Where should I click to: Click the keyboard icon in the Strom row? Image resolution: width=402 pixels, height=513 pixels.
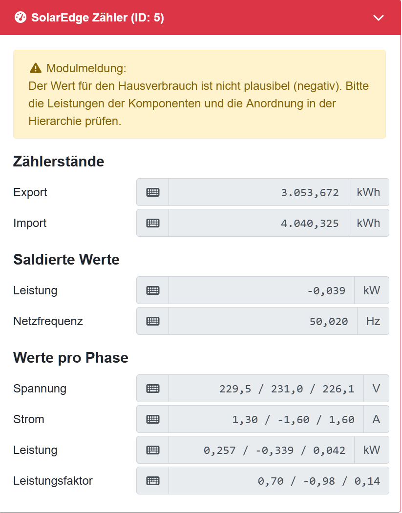tap(153, 419)
